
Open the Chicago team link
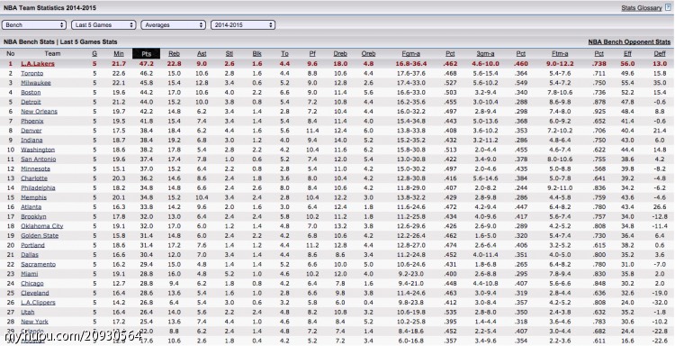click(32, 283)
